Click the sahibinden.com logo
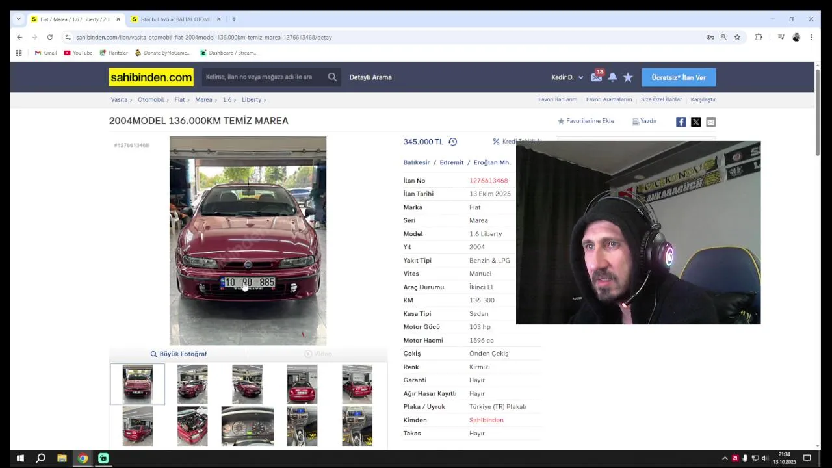The image size is (832, 468). click(x=151, y=77)
